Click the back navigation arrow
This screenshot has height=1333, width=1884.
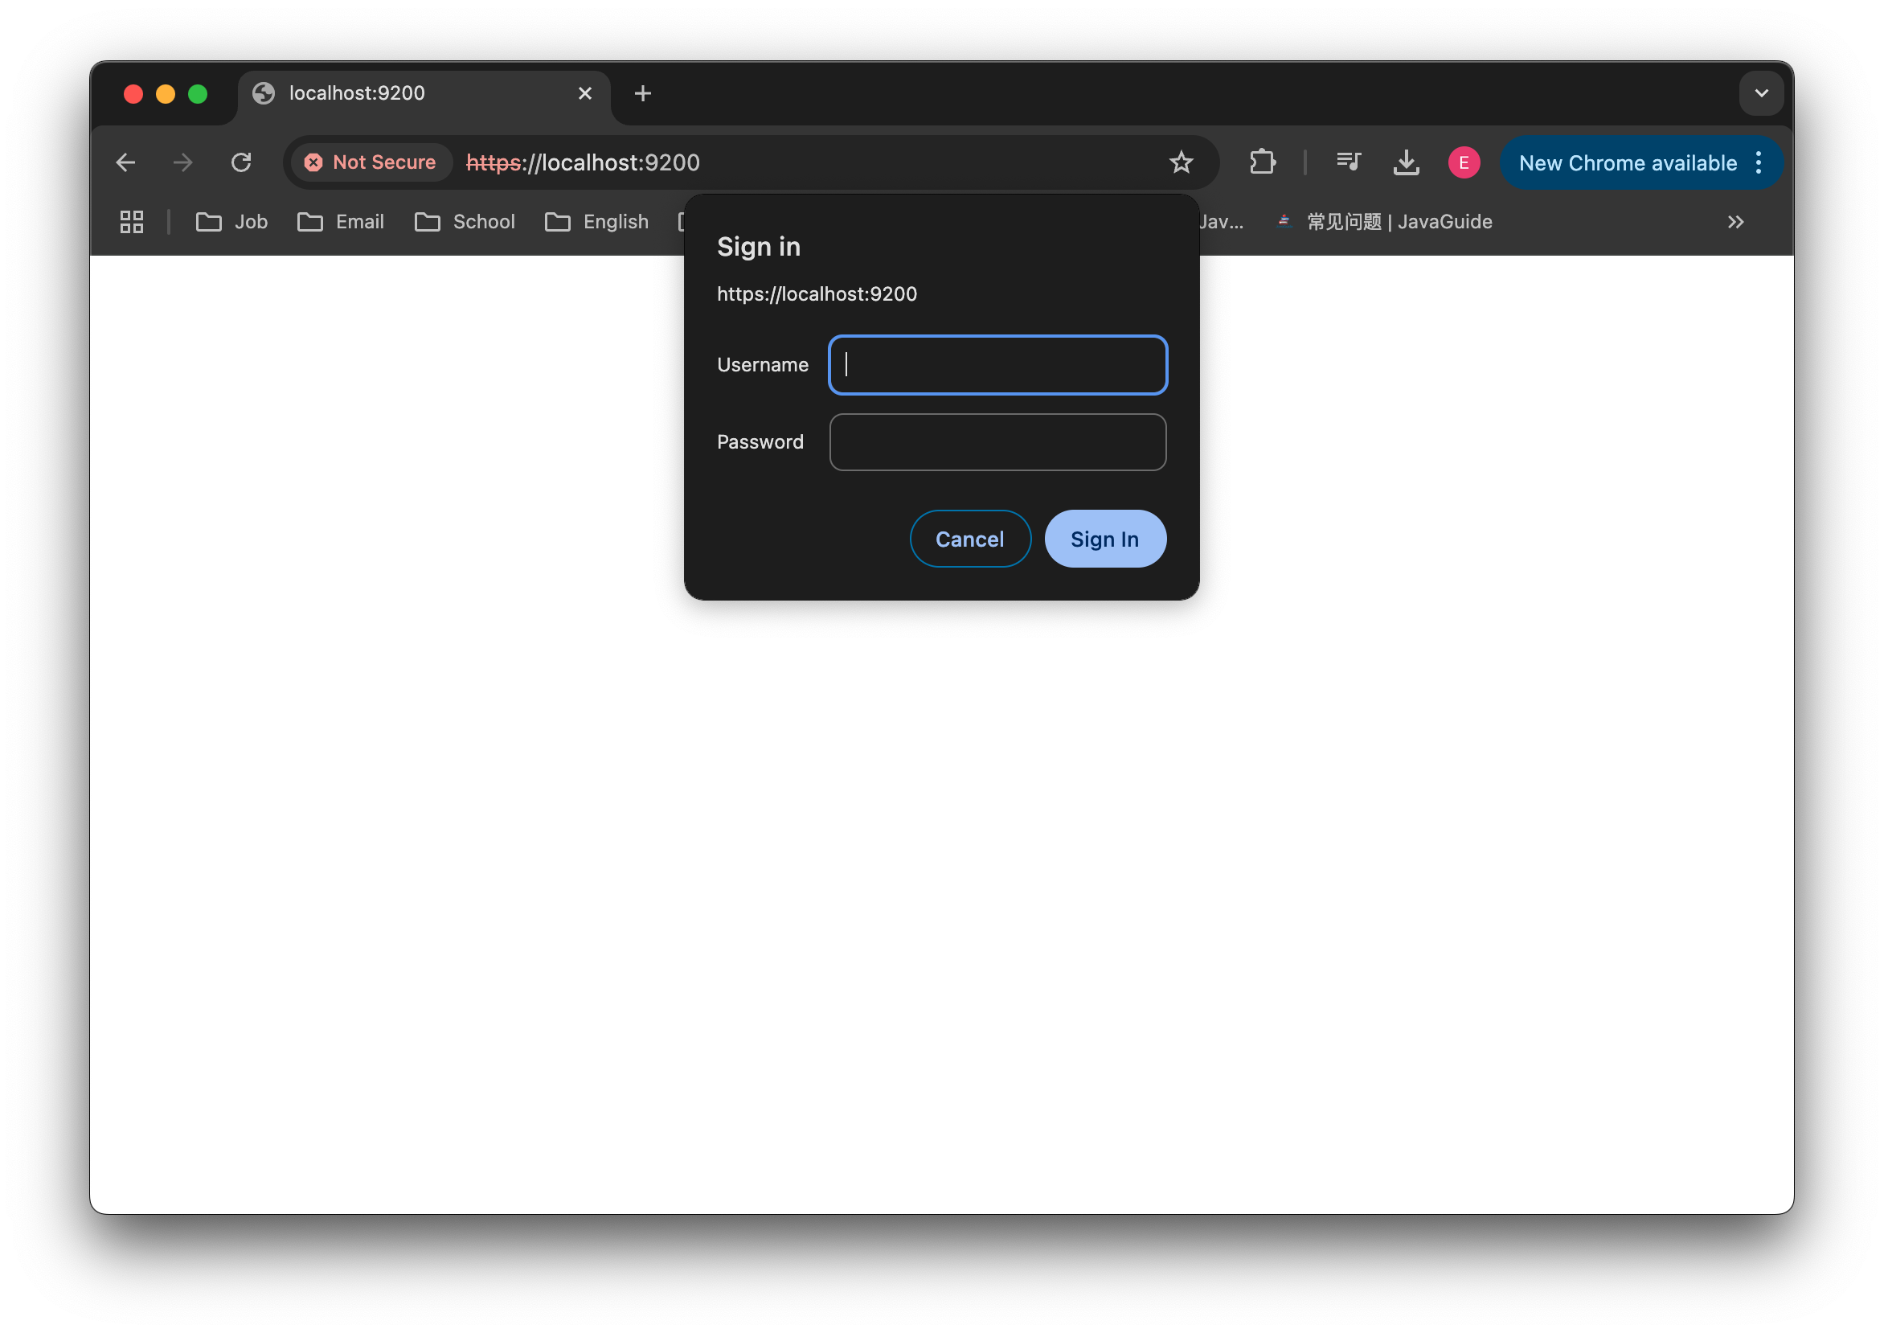point(125,162)
